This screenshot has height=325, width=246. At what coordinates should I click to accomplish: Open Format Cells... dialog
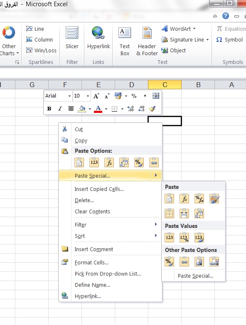coord(111,262)
